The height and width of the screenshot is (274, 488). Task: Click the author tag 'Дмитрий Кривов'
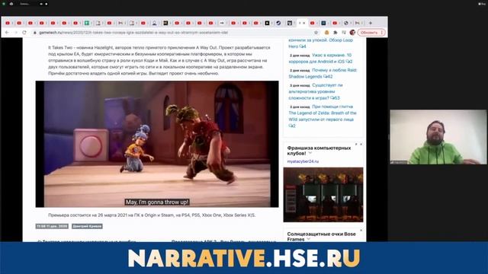pos(87,226)
